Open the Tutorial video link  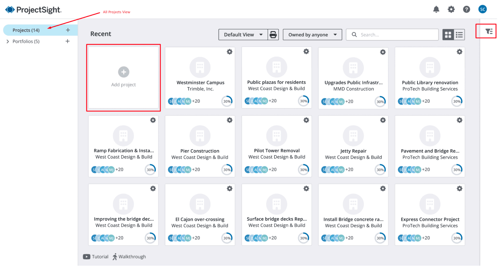(96, 257)
